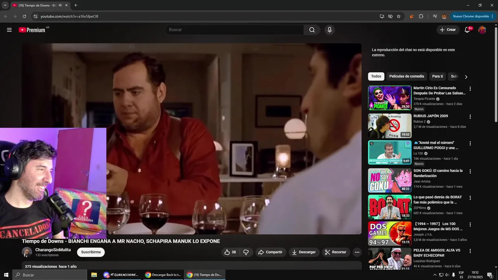498x280 pixels.
Task: Go back in Chrome navigation
Action: point(5,16)
